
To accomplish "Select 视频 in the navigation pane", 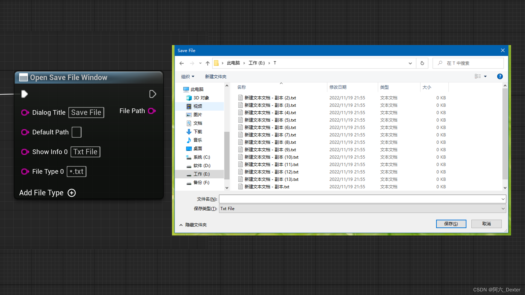I will 198,106.
